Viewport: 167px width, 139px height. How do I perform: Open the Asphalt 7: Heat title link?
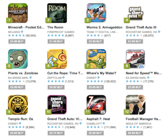98,119
